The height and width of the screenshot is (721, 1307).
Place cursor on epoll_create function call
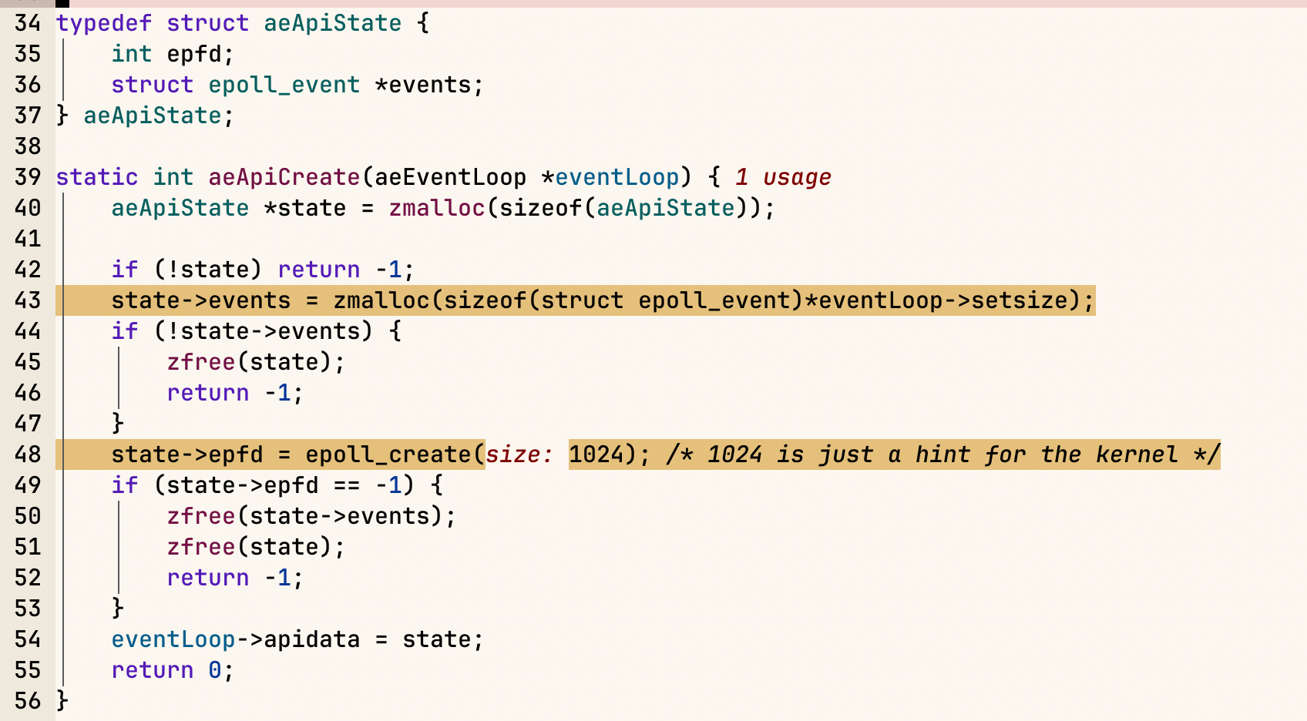point(388,454)
